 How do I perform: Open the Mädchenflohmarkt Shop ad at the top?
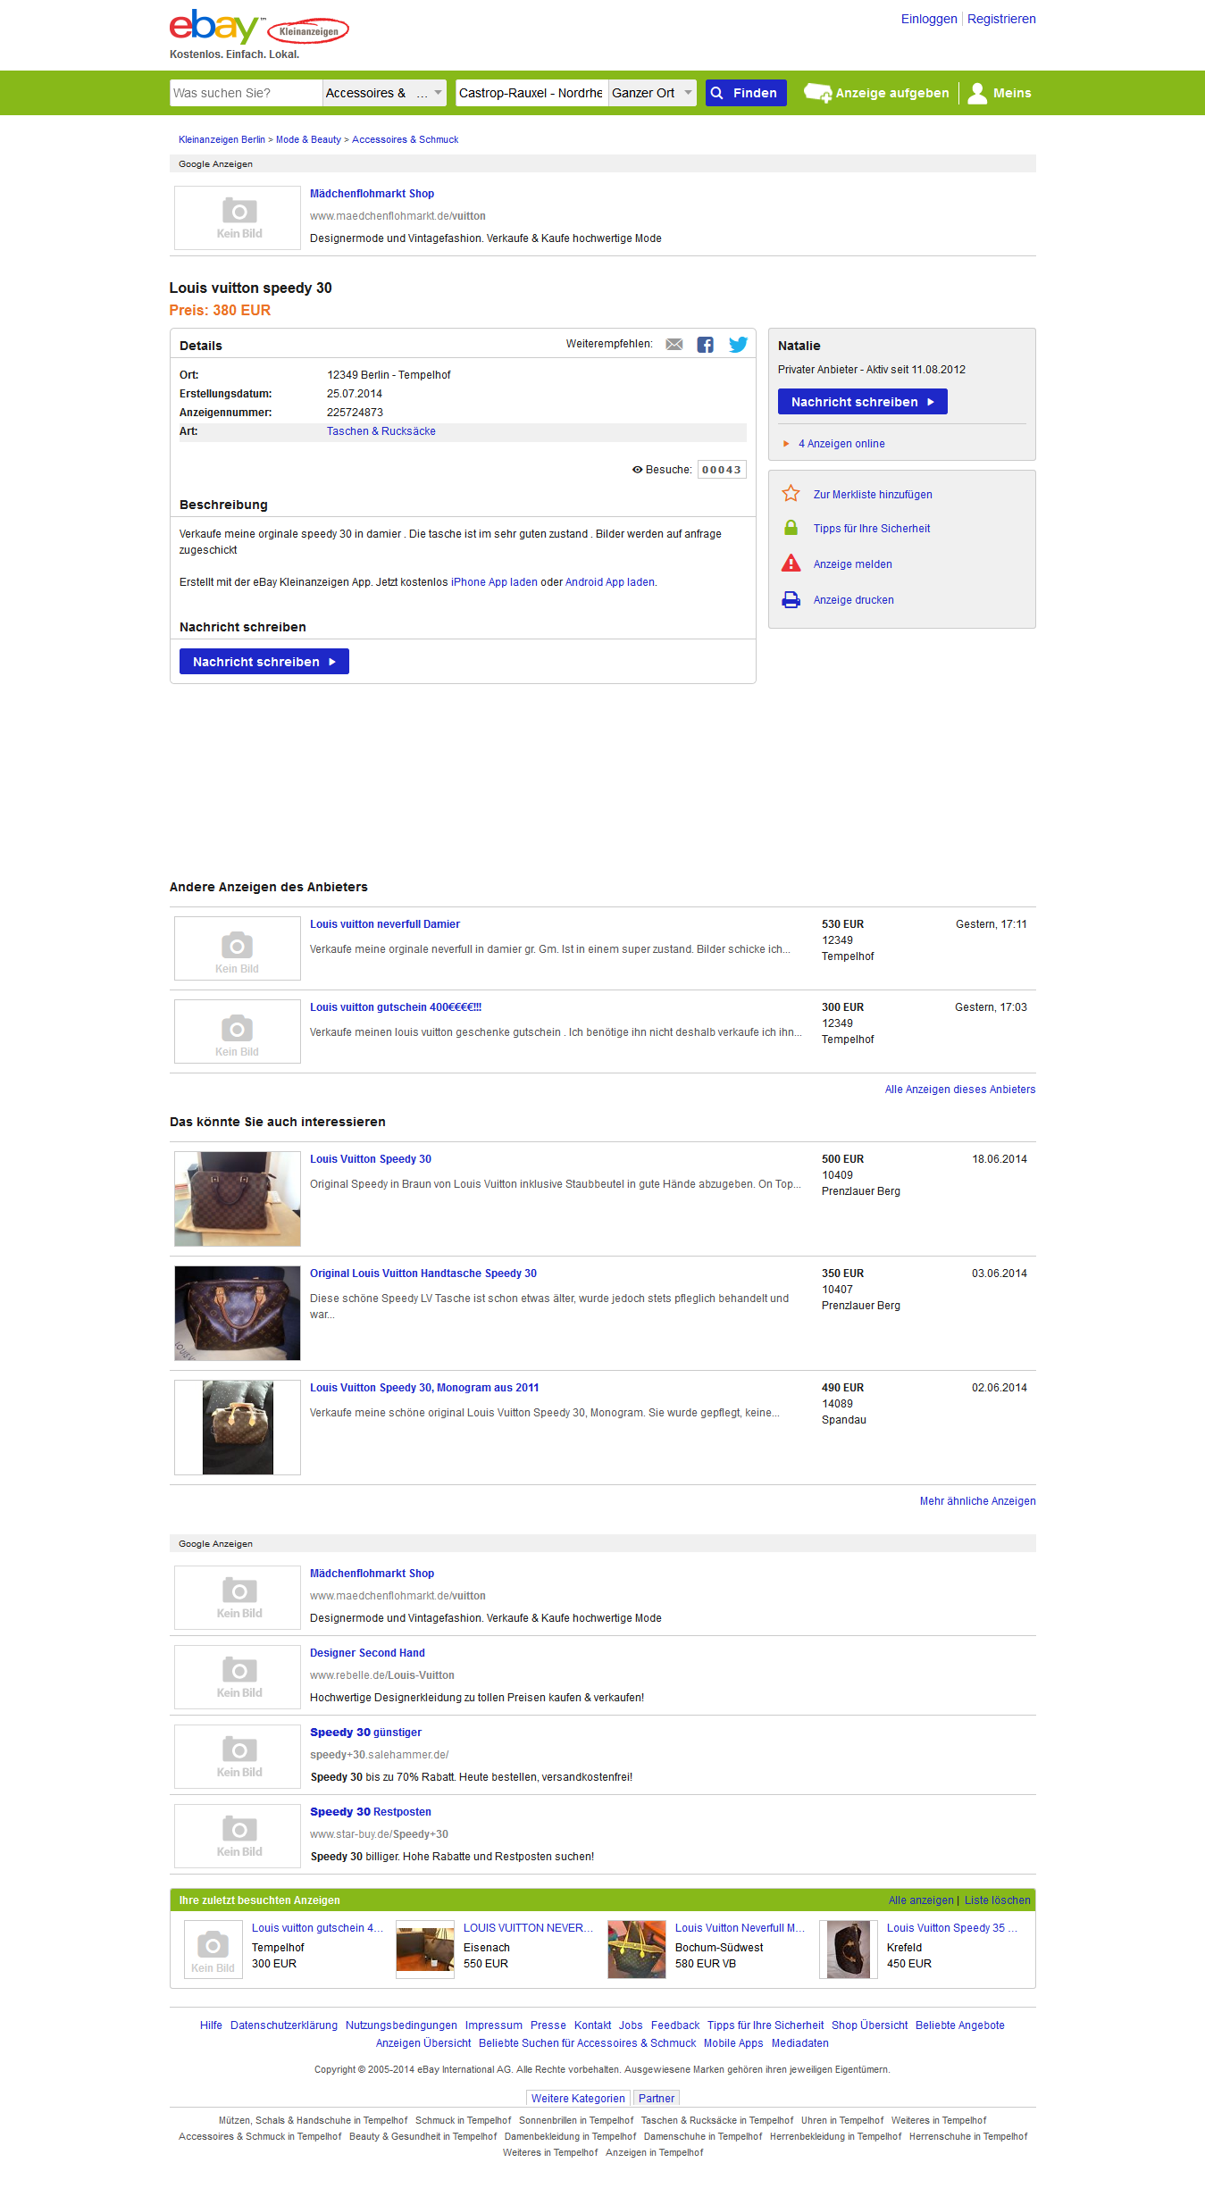372,194
